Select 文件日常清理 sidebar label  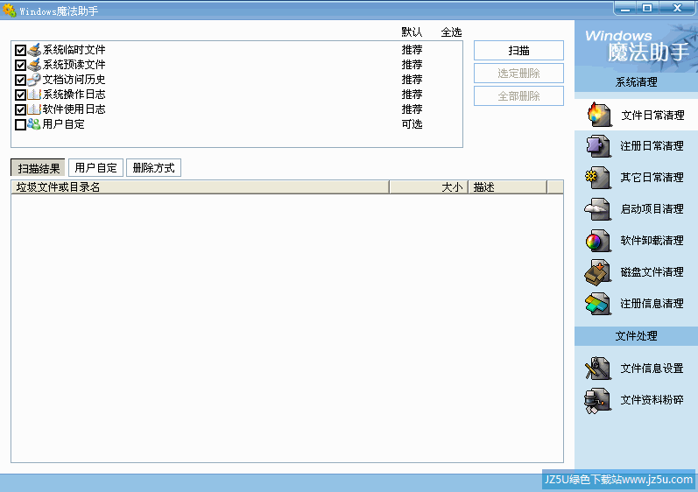[x=652, y=116]
